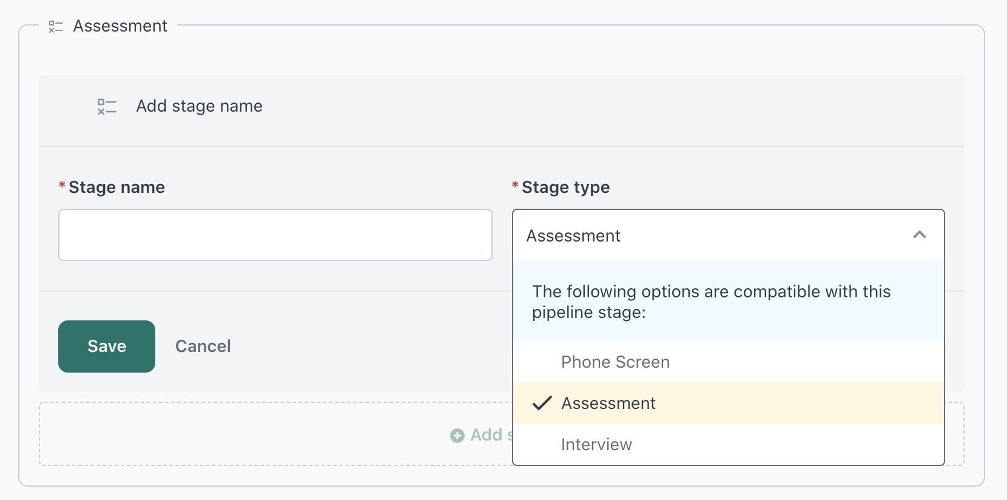This screenshot has width=1007, height=500.
Task: Click the Add stage name header text
Action: [x=200, y=106]
